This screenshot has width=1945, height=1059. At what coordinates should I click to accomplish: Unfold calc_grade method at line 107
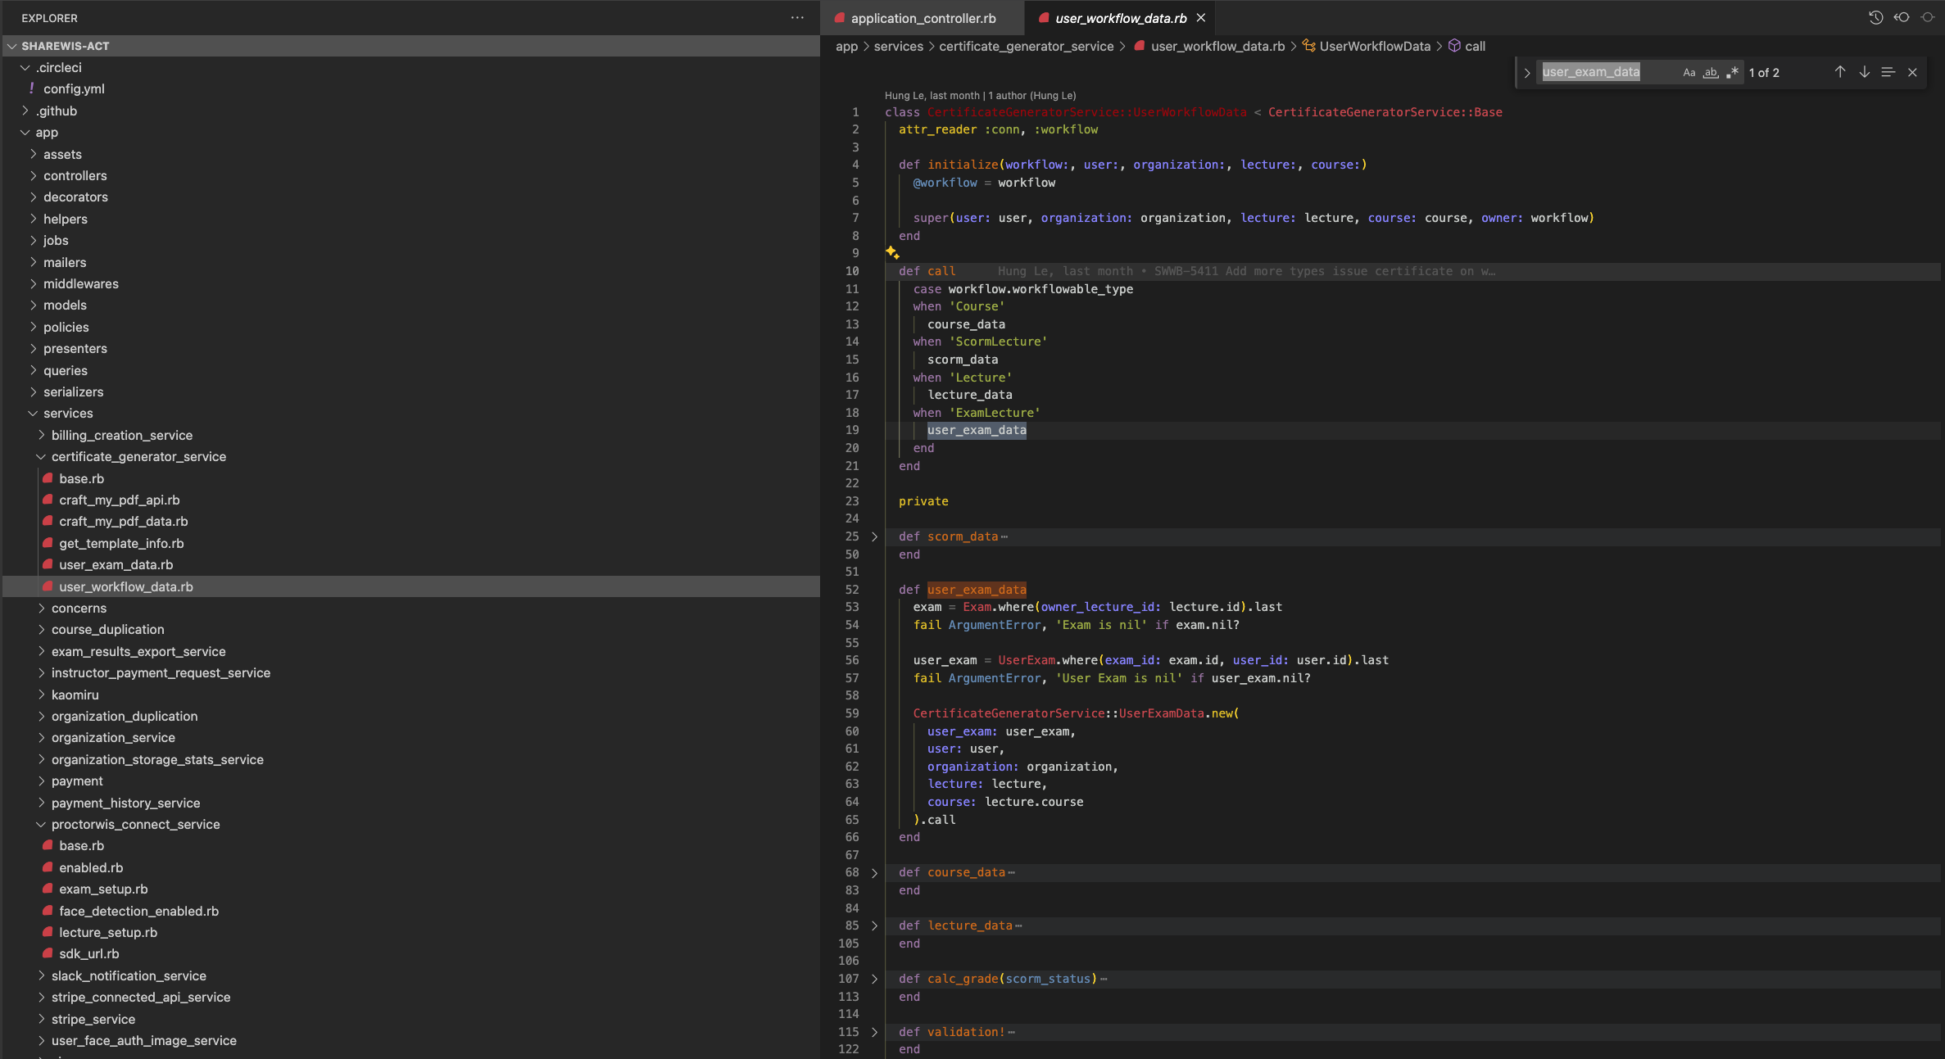pos(874,979)
